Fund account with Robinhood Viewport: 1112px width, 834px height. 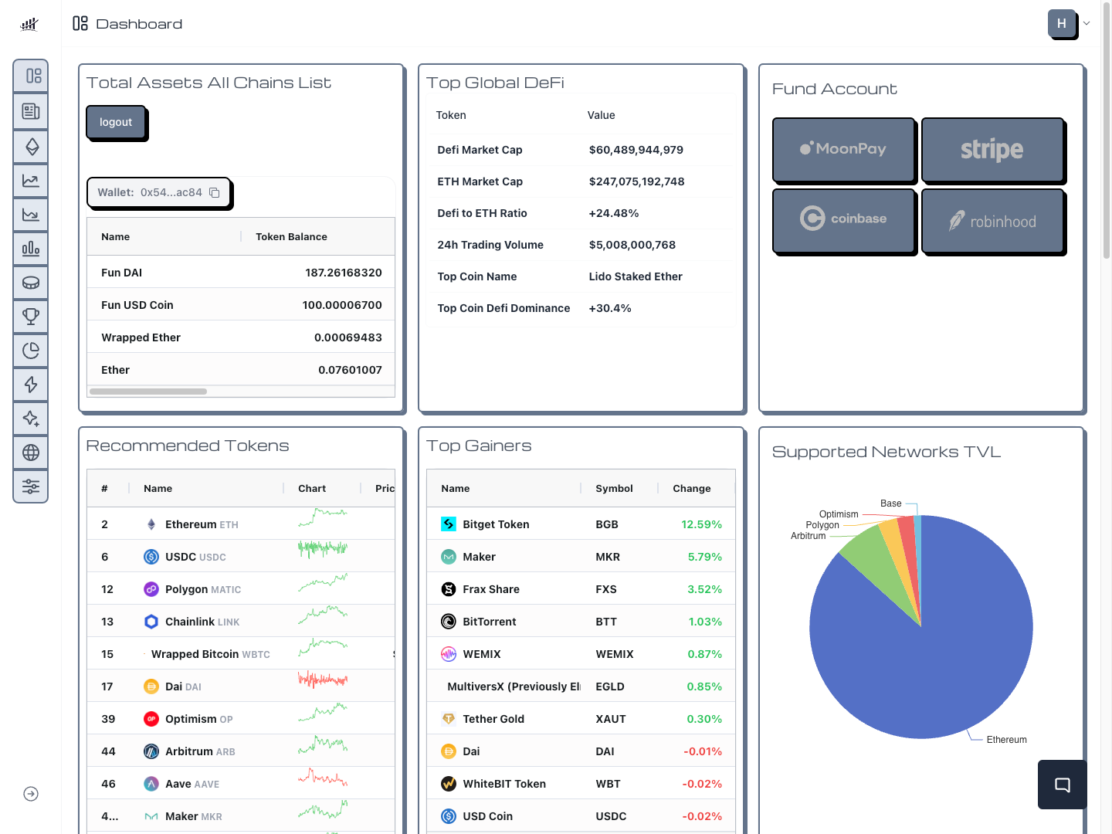(992, 220)
